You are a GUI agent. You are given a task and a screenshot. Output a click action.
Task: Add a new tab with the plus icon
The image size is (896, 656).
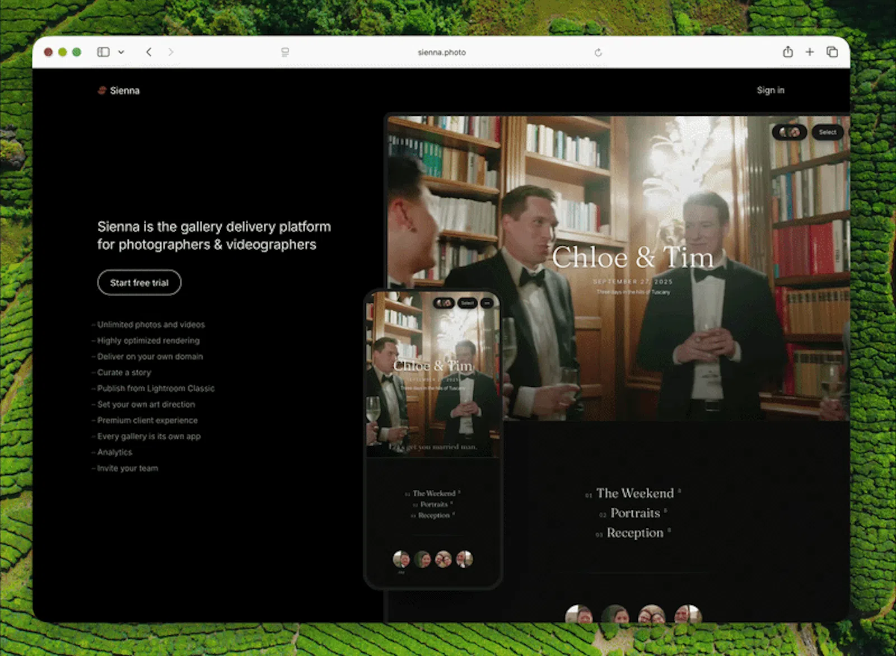[x=810, y=52]
